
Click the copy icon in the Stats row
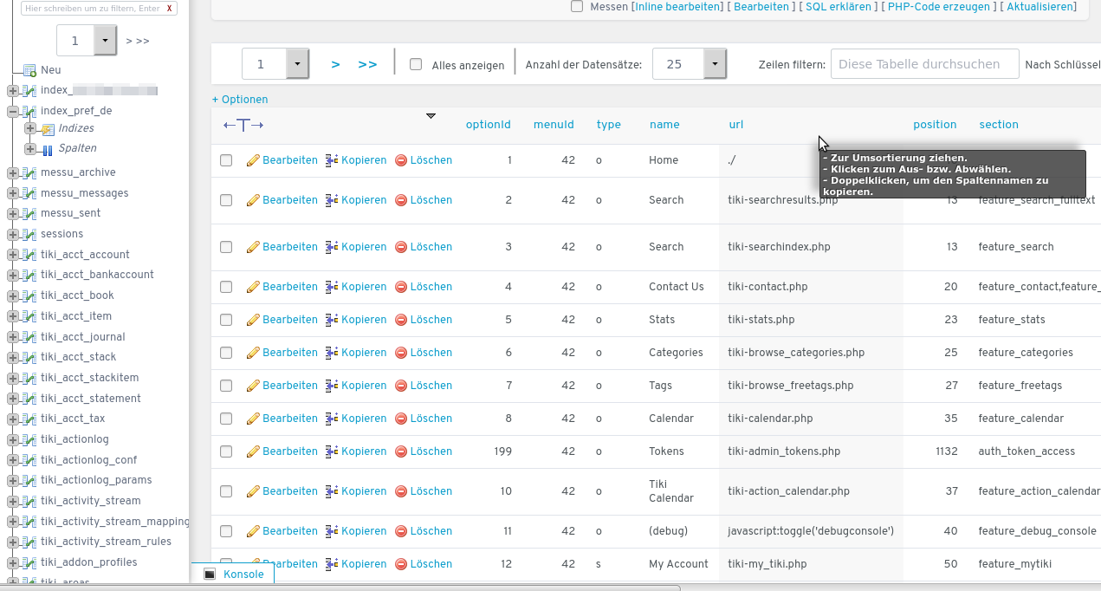click(x=332, y=320)
